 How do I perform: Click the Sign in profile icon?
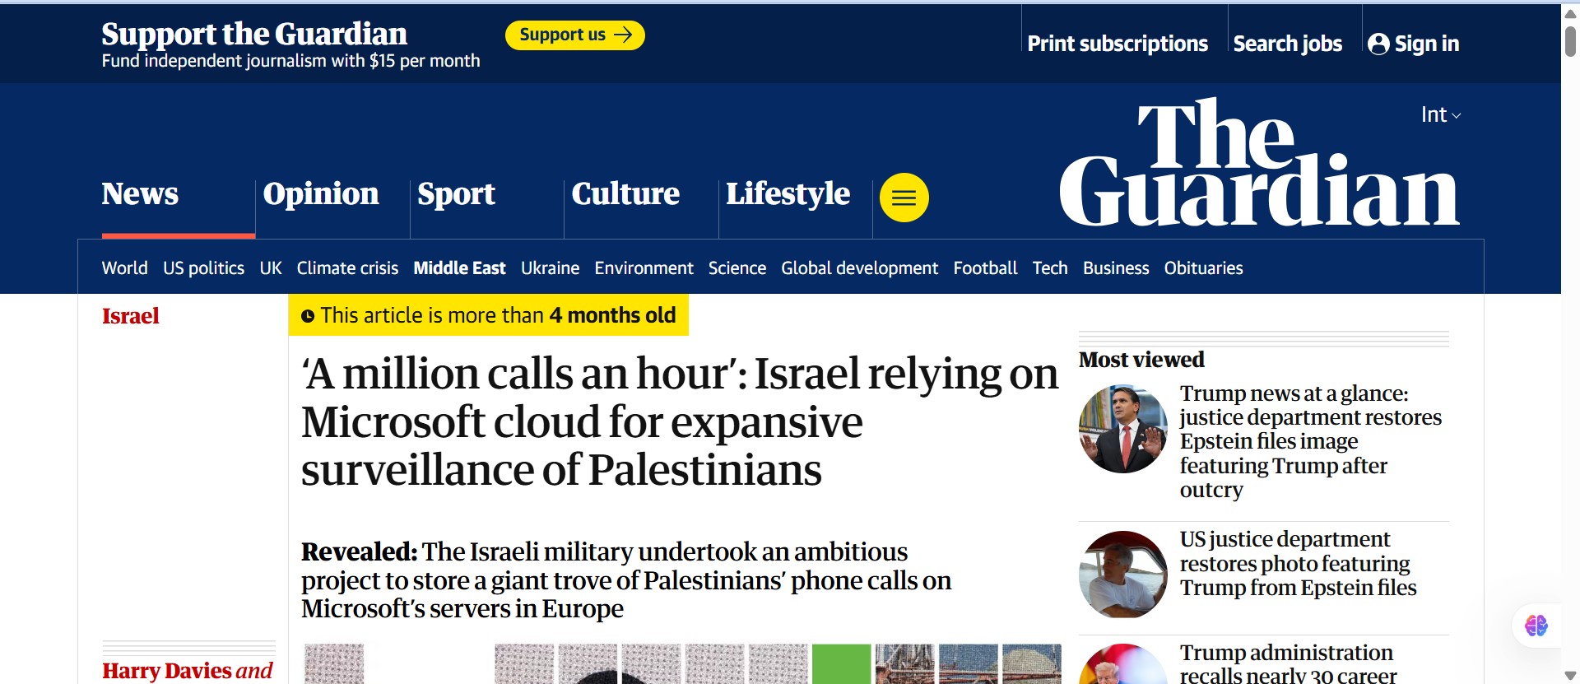(1378, 44)
